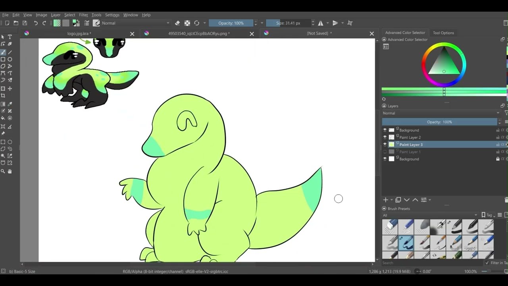Click the Undo arrow in toolbar
508x286 pixels.
tap(35, 23)
